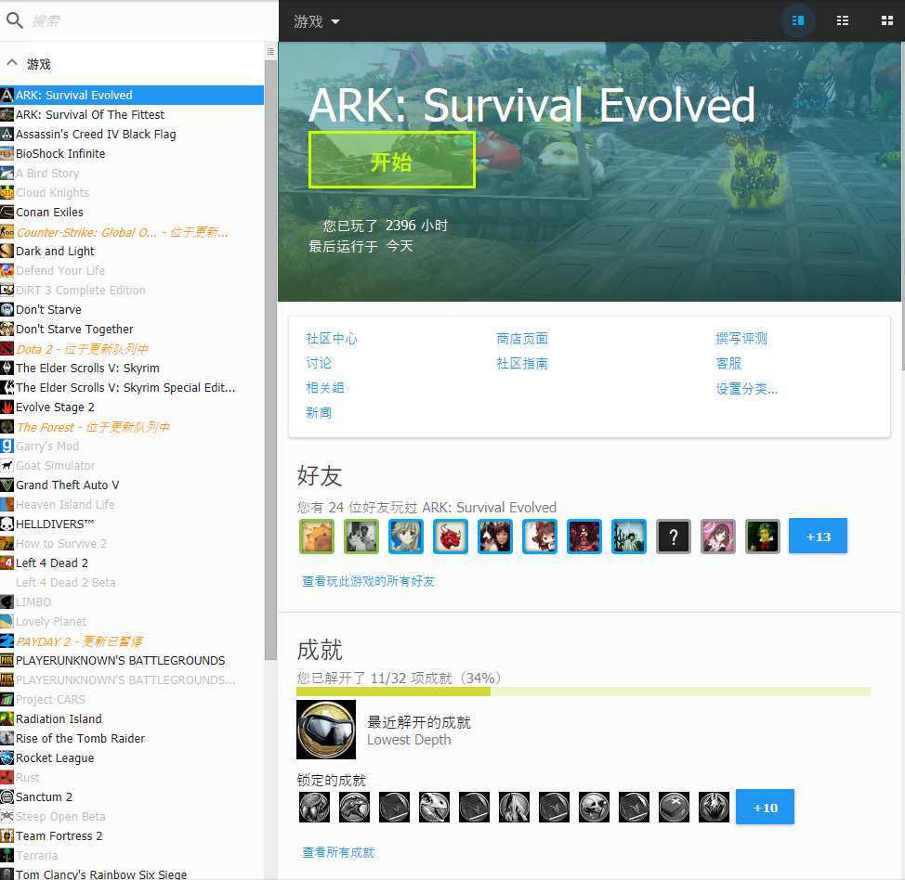Click the Grand Theft Auto V icon

pos(7,485)
